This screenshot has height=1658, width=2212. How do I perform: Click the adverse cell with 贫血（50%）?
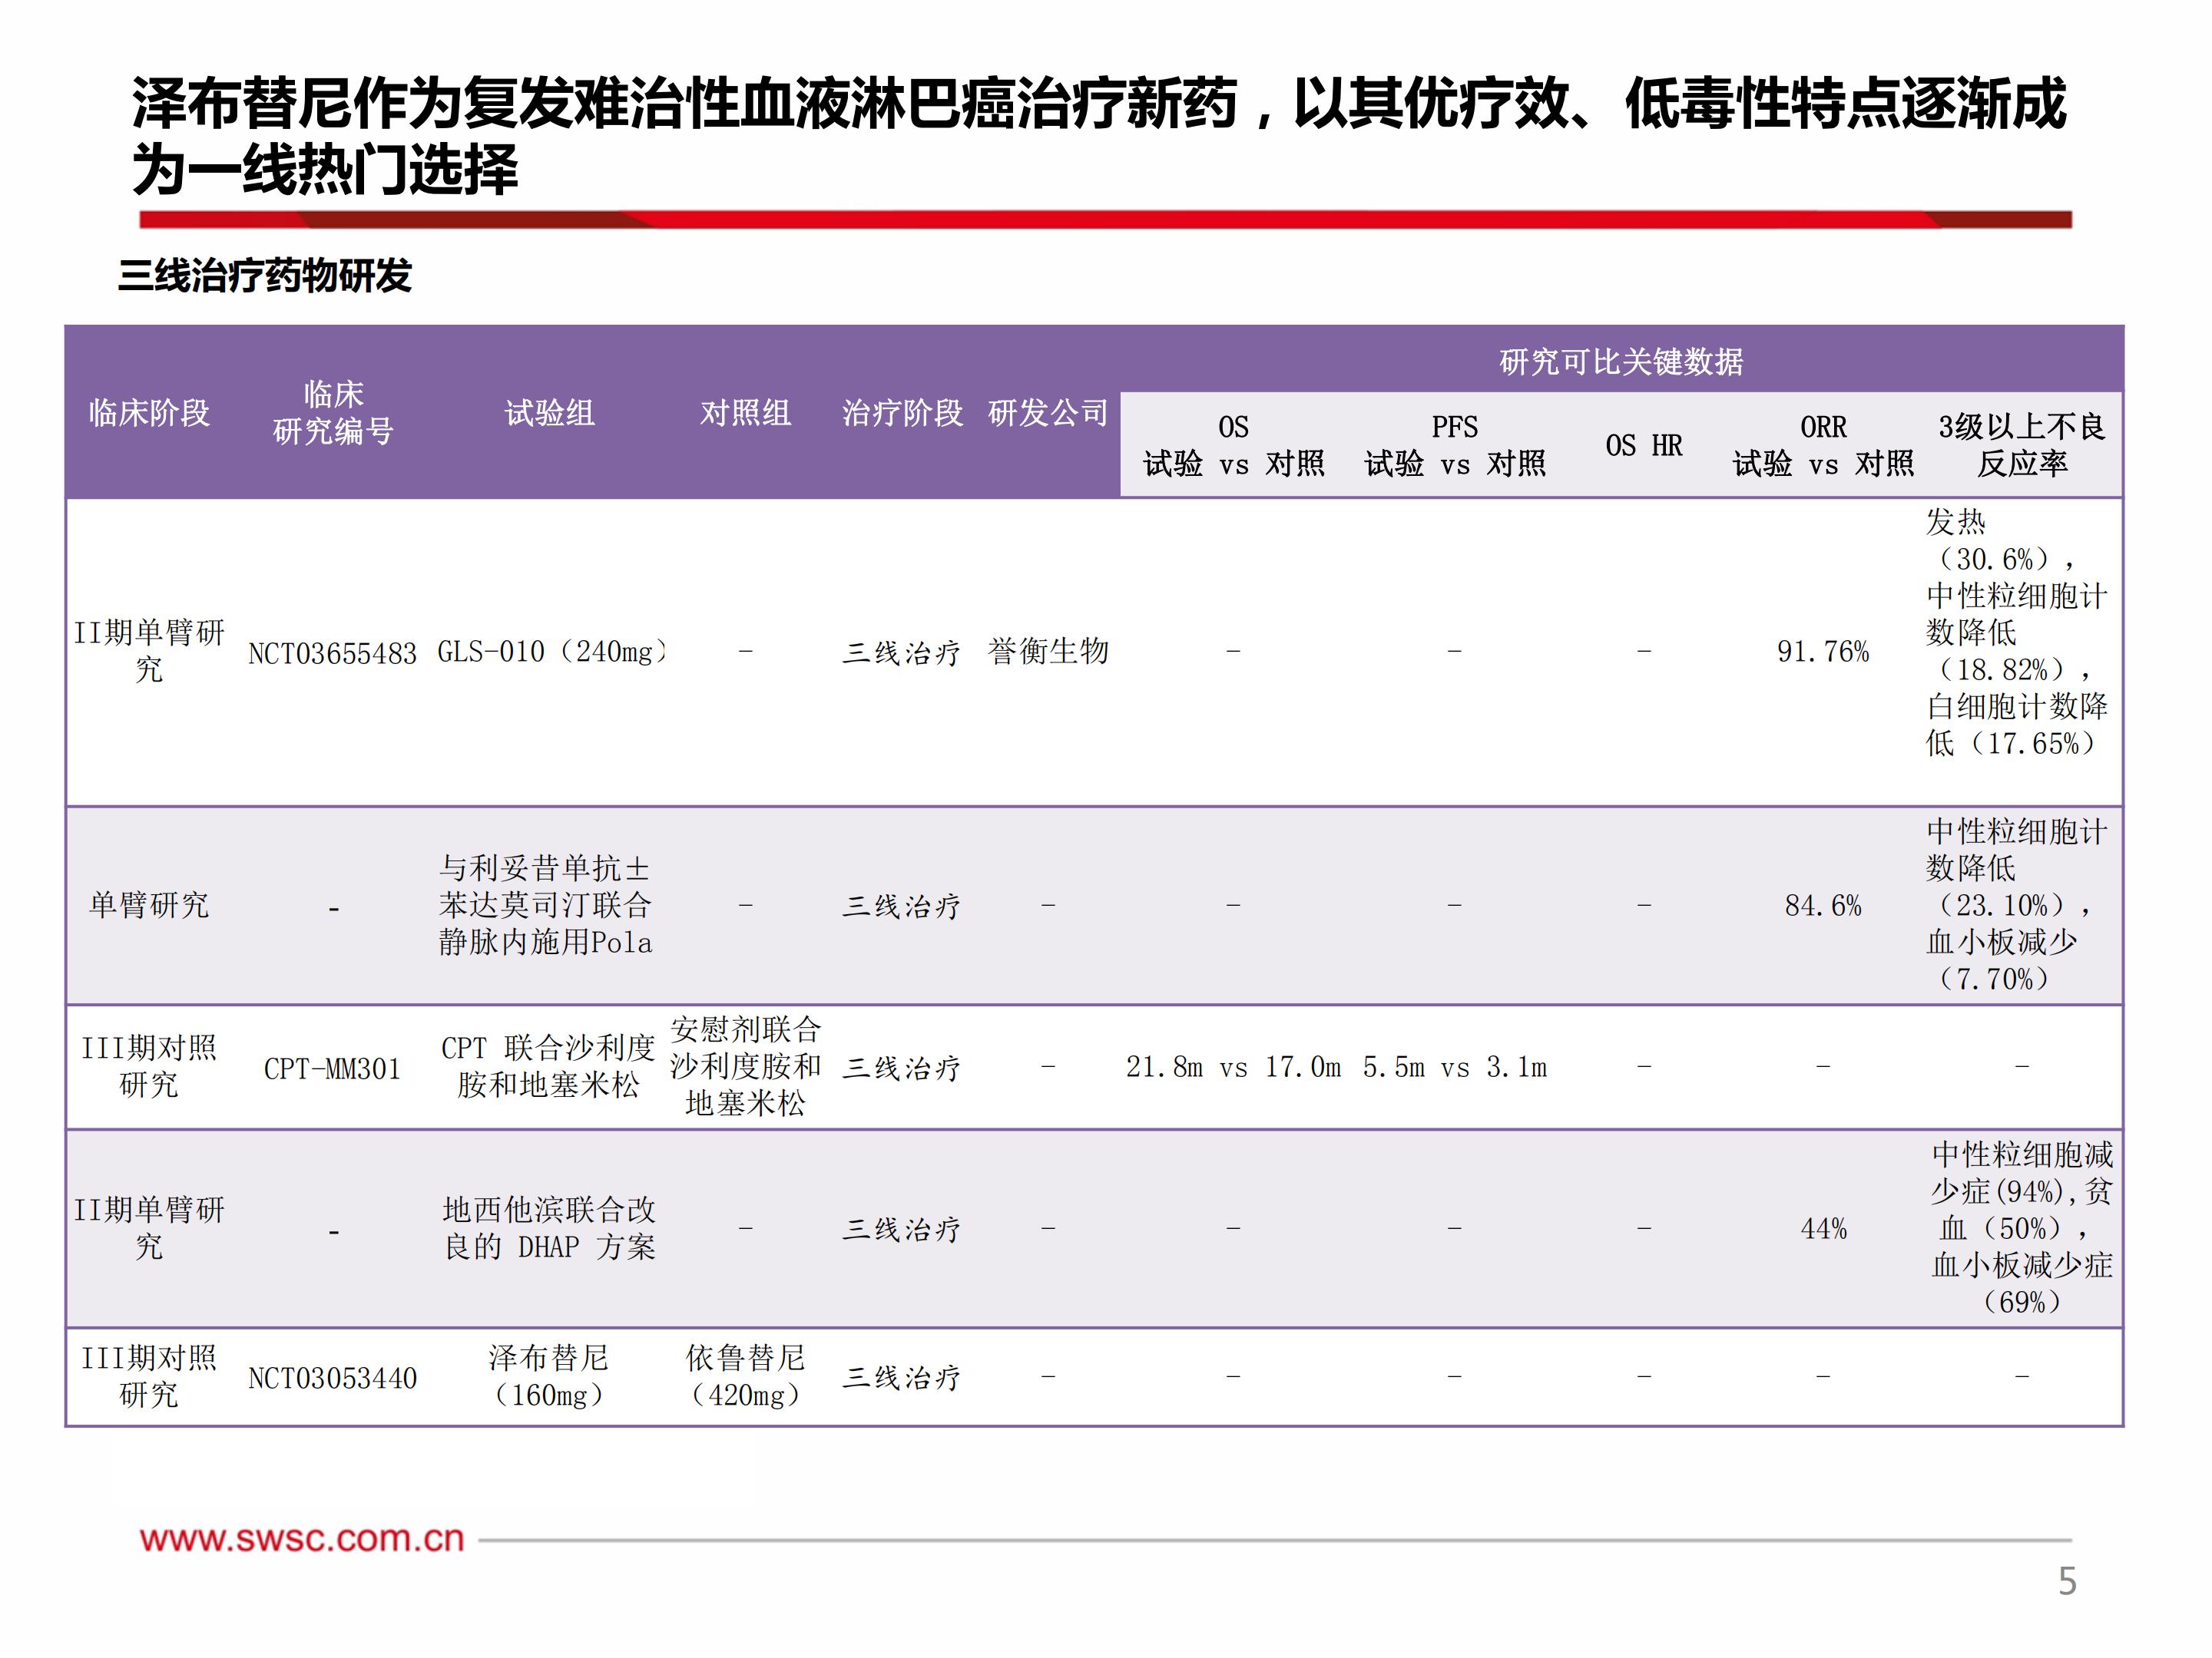pos(2022,1229)
